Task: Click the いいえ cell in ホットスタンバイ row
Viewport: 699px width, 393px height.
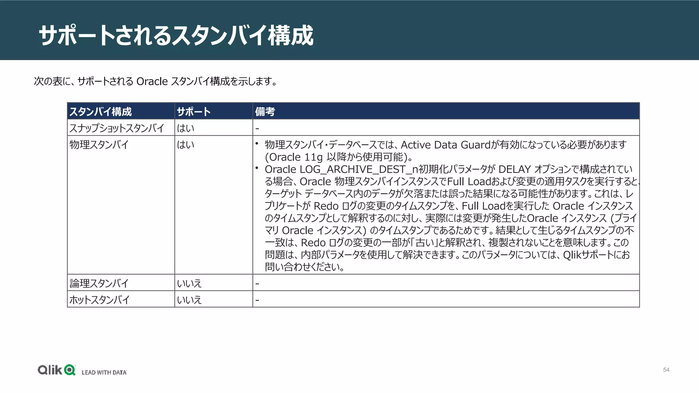Action: pos(214,299)
